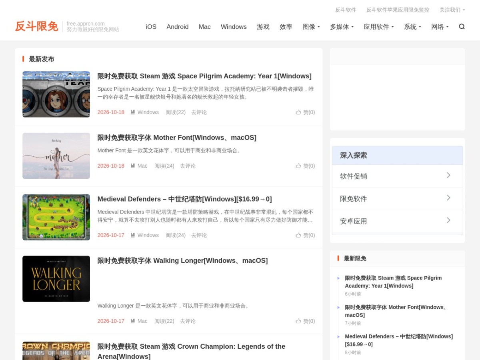Image resolution: width=480 pixels, height=360 pixels.
Task: Click category icon beside Windows on Space Pilgrim post
Action: pos(133,112)
